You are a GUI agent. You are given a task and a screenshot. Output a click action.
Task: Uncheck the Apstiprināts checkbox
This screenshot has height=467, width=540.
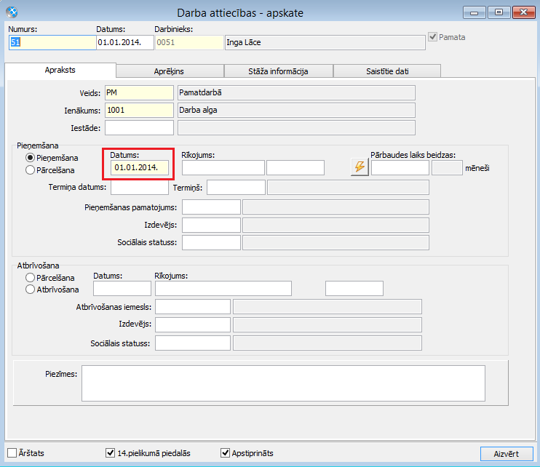(225, 453)
